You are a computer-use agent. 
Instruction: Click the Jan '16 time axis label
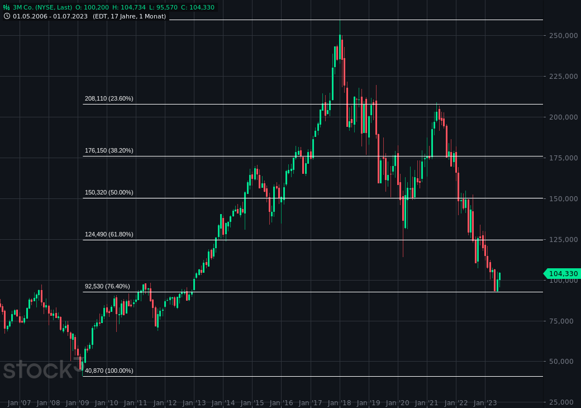pos(281,403)
